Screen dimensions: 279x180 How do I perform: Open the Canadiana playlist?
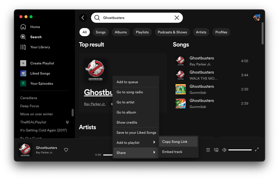click(x=29, y=98)
